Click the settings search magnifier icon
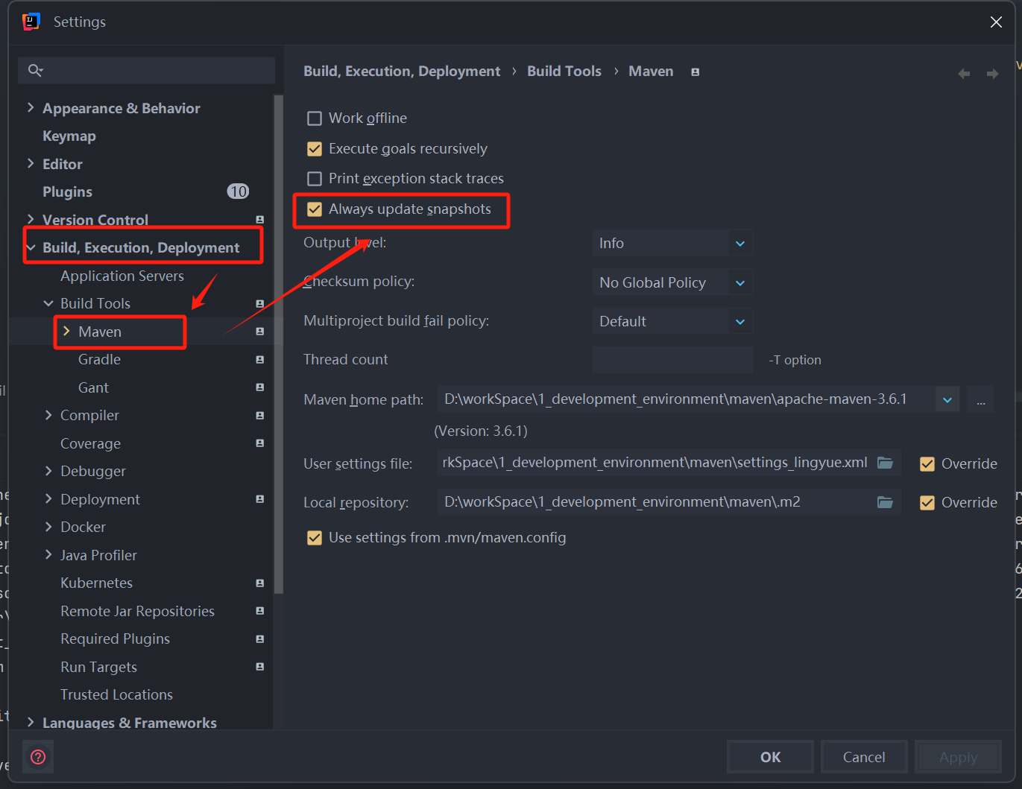The image size is (1022, 789). pyautogui.click(x=35, y=71)
